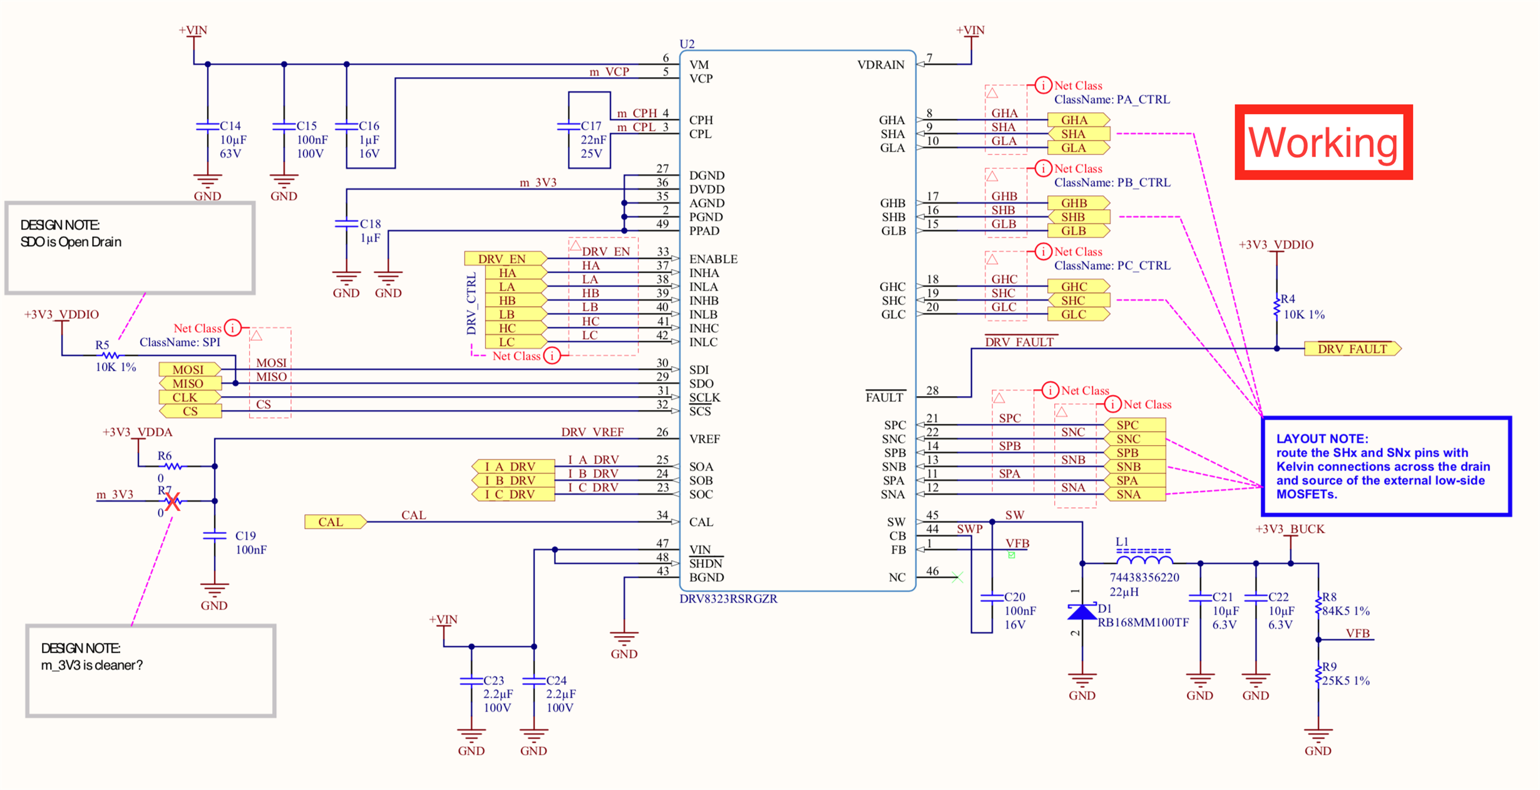The height and width of the screenshot is (790, 1540).
Task: Click no-connect marker on NC pin 46
Action: pos(957,577)
